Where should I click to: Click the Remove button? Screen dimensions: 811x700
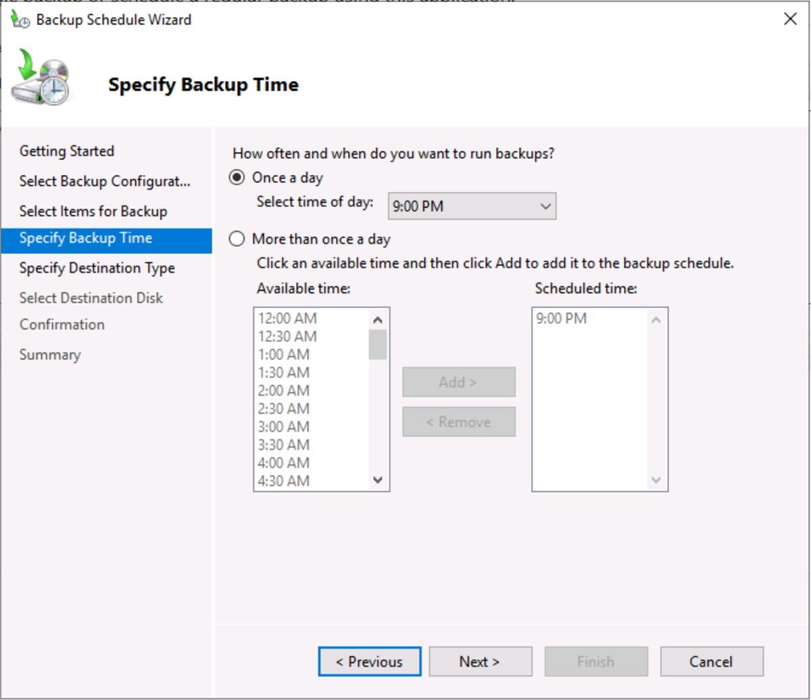pyautogui.click(x=458, y=422)
